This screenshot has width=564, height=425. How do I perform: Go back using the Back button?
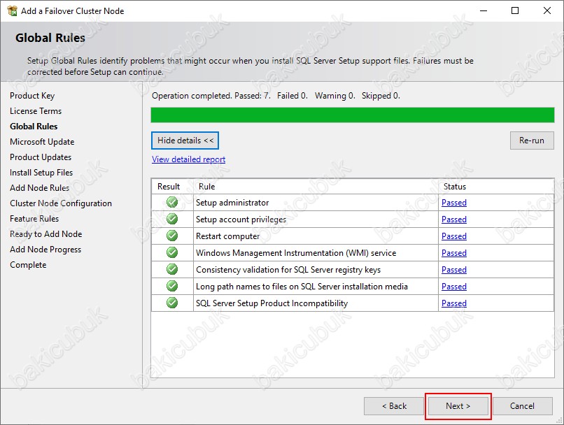pyautogui.click(x=394, y=406)
